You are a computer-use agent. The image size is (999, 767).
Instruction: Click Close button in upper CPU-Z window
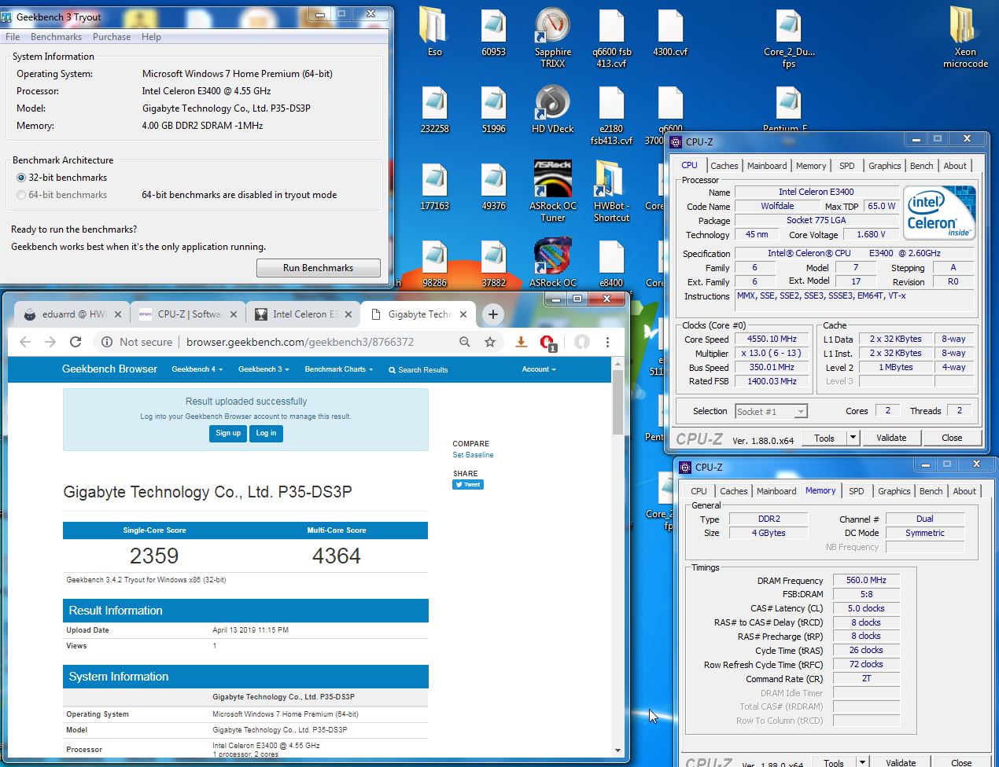pos(952,438)
